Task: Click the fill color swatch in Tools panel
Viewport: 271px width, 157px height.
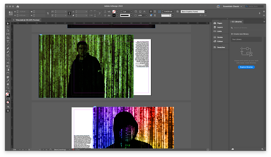Action: (x=7, y=94)
